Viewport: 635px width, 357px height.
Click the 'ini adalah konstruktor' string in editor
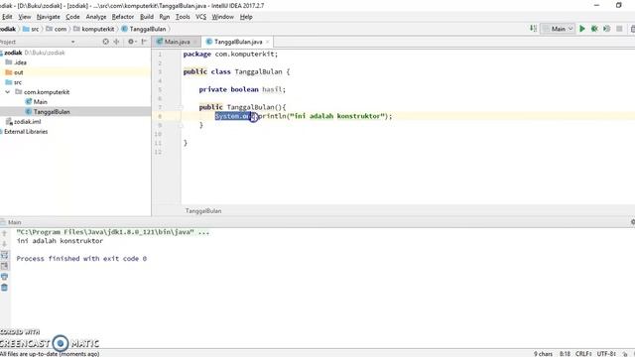click(337, 116)
